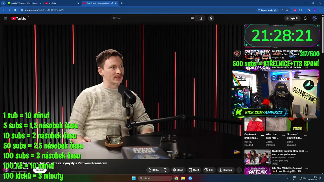Click the Vytvořit create button
Screen dimensions: 324x182
pos(292,18)
